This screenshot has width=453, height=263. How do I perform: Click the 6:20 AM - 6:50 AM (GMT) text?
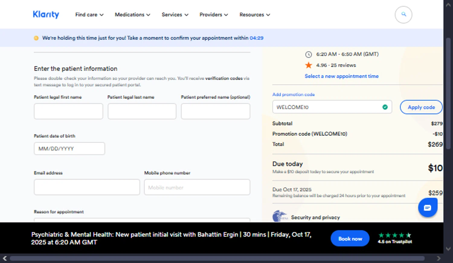(347, 54)
